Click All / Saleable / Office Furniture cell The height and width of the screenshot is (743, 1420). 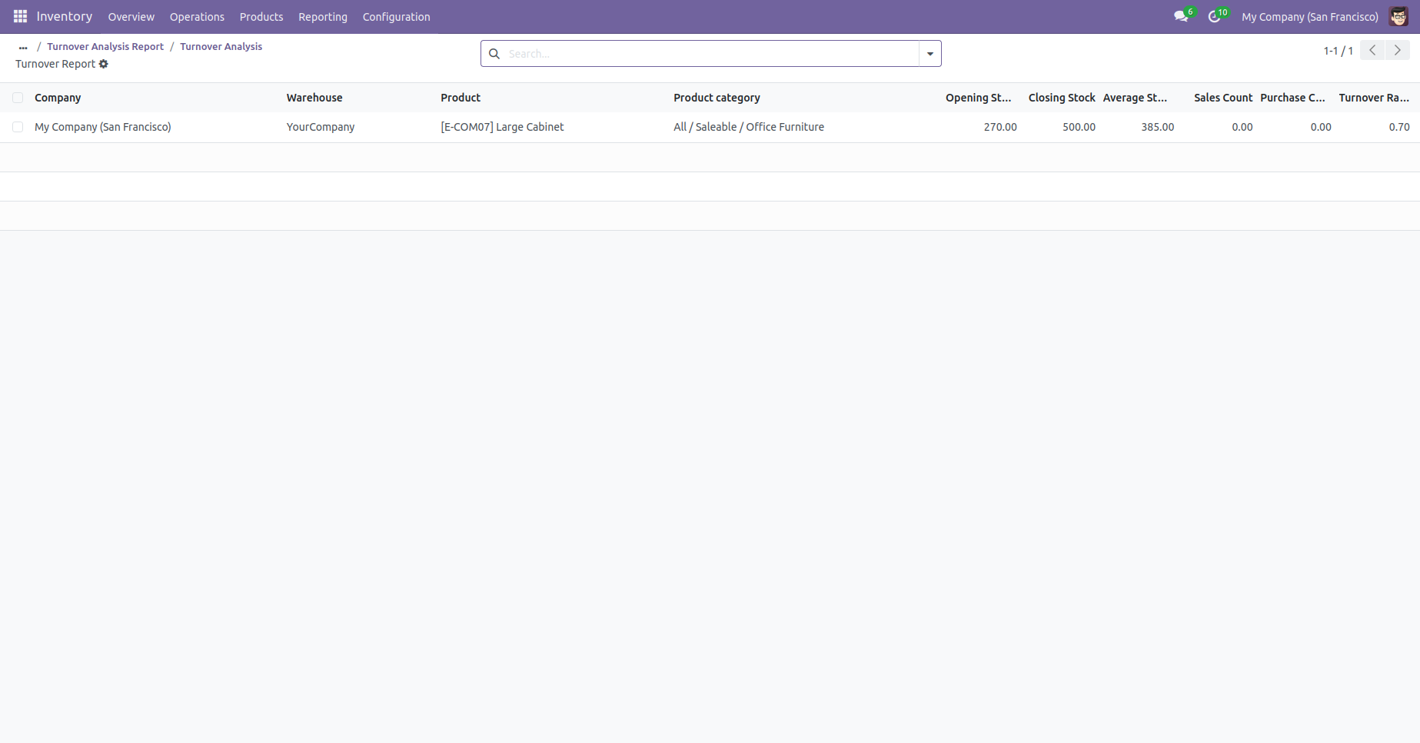coord(749,127)
